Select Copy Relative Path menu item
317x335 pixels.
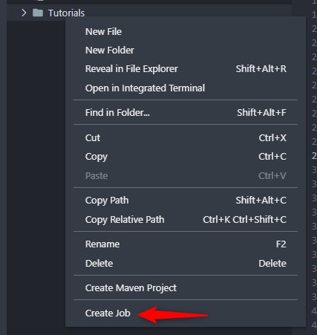click(x=186, y=220)
